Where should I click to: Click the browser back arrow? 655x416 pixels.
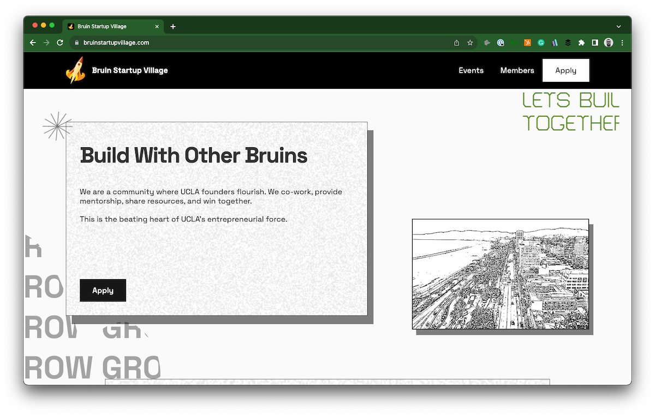(33, 43)
